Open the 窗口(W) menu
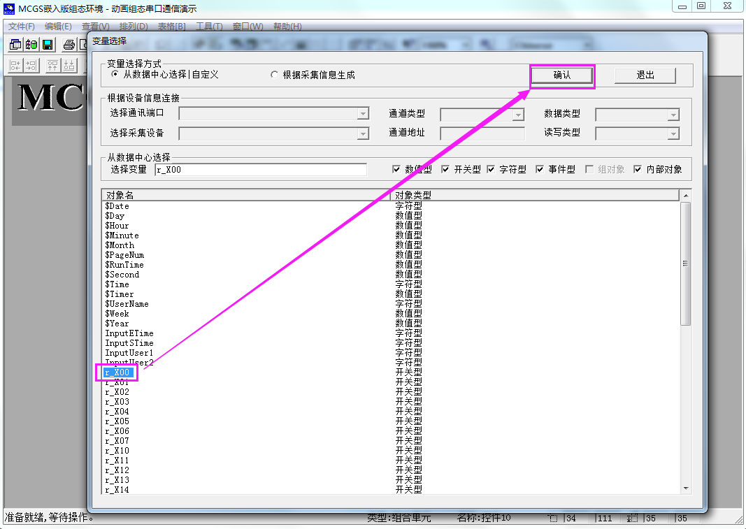 [248, 26]
